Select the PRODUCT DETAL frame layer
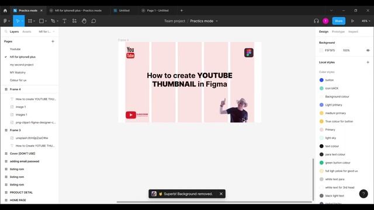The width and height of the screenshot is (374, 210). (x=21, y=192)
